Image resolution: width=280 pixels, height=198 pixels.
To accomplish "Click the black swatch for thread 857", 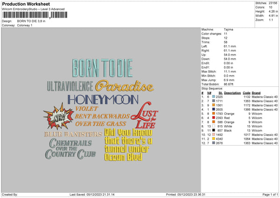I will 214,130.
